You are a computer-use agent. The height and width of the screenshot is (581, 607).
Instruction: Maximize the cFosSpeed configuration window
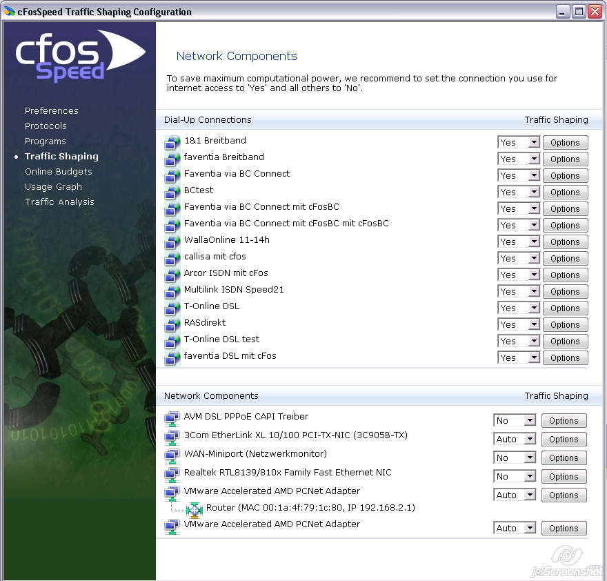579,12
